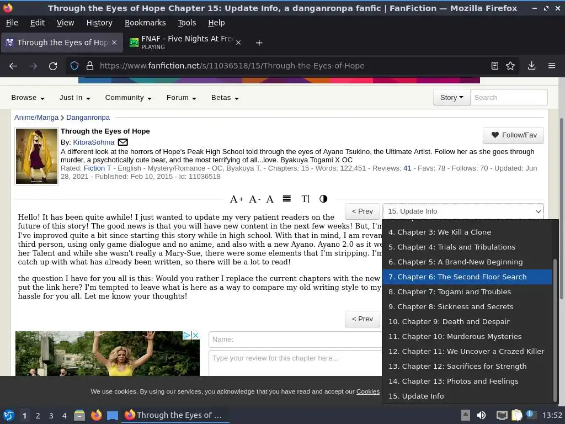Viewport: 565px width, 424px height.
Task: Expand the Browse dropdown menu
Action: (28, 98)
